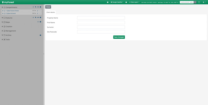Screen dimensions: 208x105
Task: Click the Lat/Lng coordinate readout
Action: [168, 2]
